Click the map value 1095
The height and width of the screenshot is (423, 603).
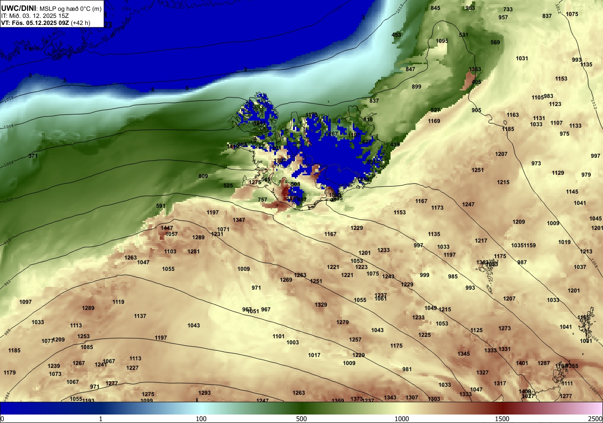click(442, 41)
